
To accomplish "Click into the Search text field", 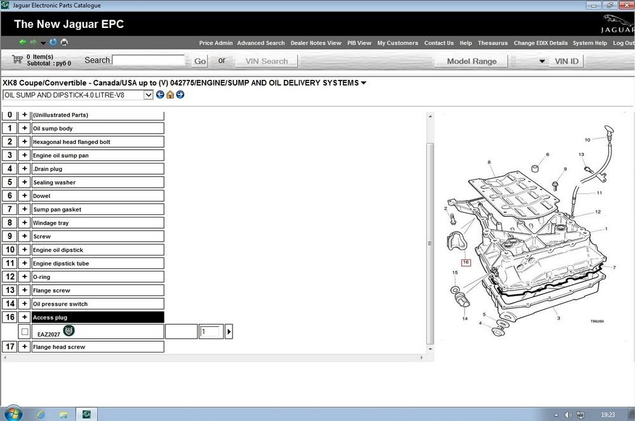I will tap(149, 60).
